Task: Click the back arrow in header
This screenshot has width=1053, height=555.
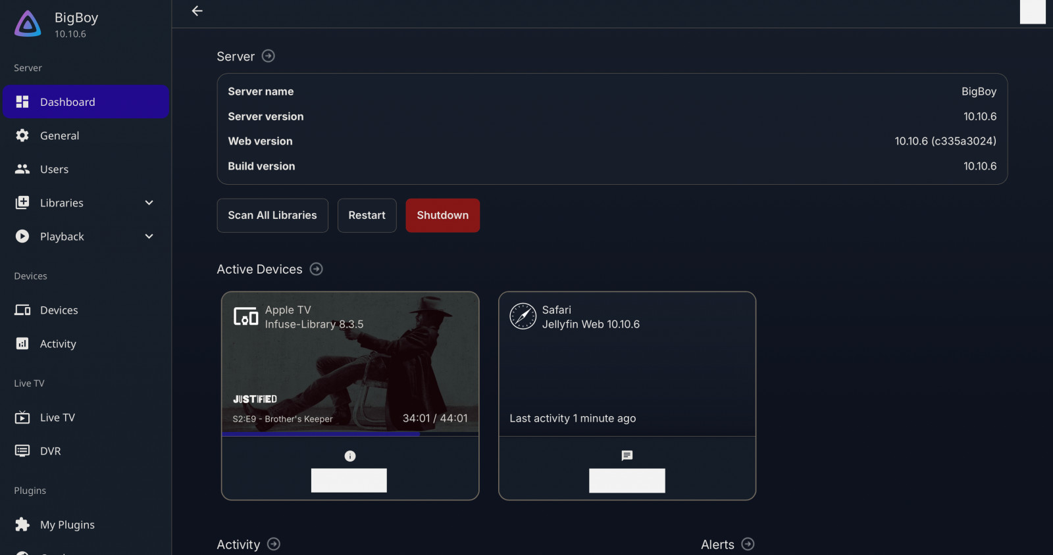Action: (x=197, y=11)
